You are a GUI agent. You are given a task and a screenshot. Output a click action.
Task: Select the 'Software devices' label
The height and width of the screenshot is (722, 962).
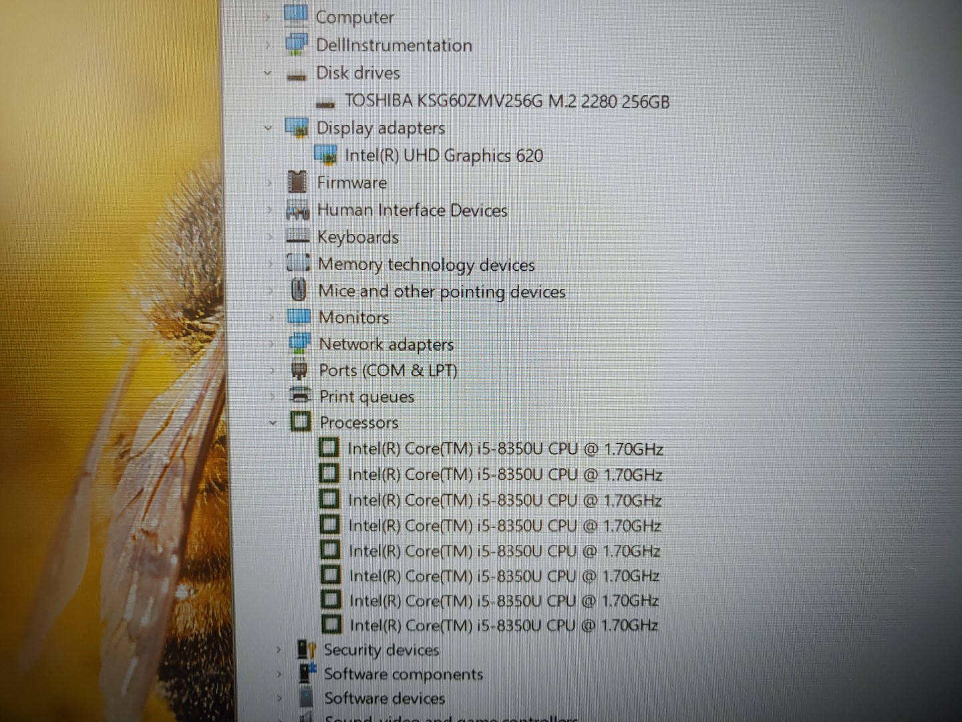click(385, 698)
